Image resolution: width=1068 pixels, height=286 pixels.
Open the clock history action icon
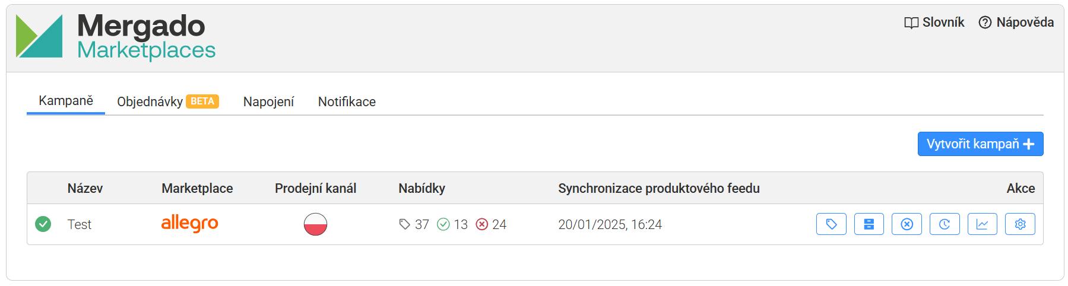point(945,224)
